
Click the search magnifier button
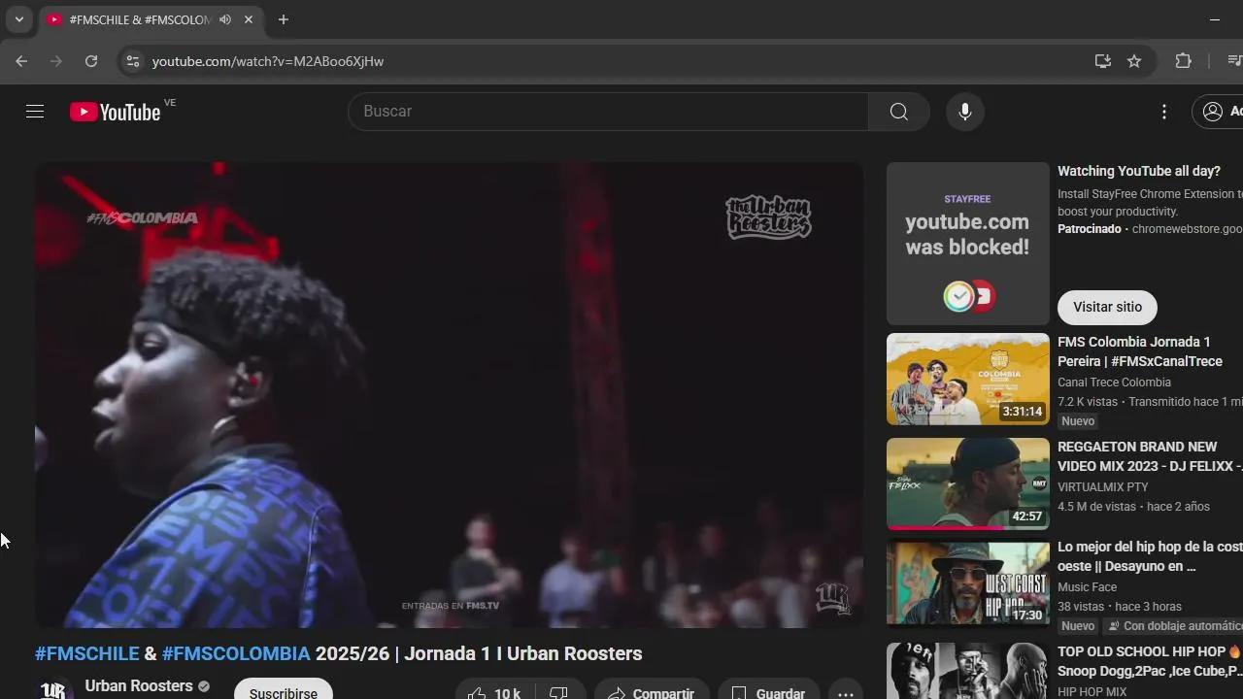(899, 112)
